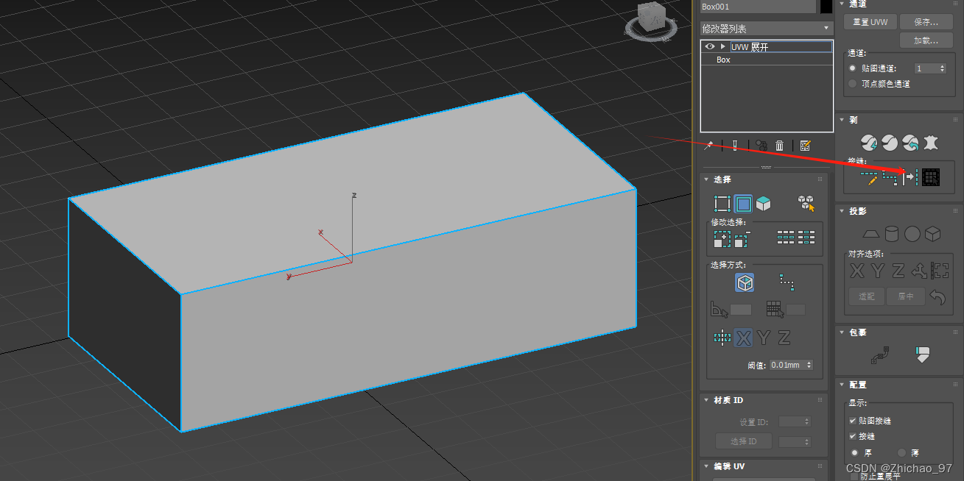The height and width of the screenshot is (481, 964).
Task: Open the 修改器列表 dropdown
Action: [x=766, y=28]
